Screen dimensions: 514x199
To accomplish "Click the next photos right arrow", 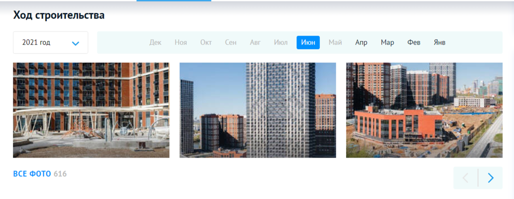I will pyautogui.click(x=490, y=178).
